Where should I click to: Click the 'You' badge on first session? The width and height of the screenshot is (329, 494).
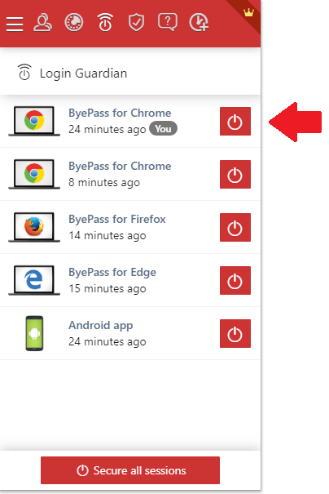pyautogui.click(x=163, y=129)
